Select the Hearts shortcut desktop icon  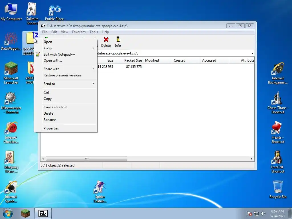pyautogui.click(x=278, y=132)
